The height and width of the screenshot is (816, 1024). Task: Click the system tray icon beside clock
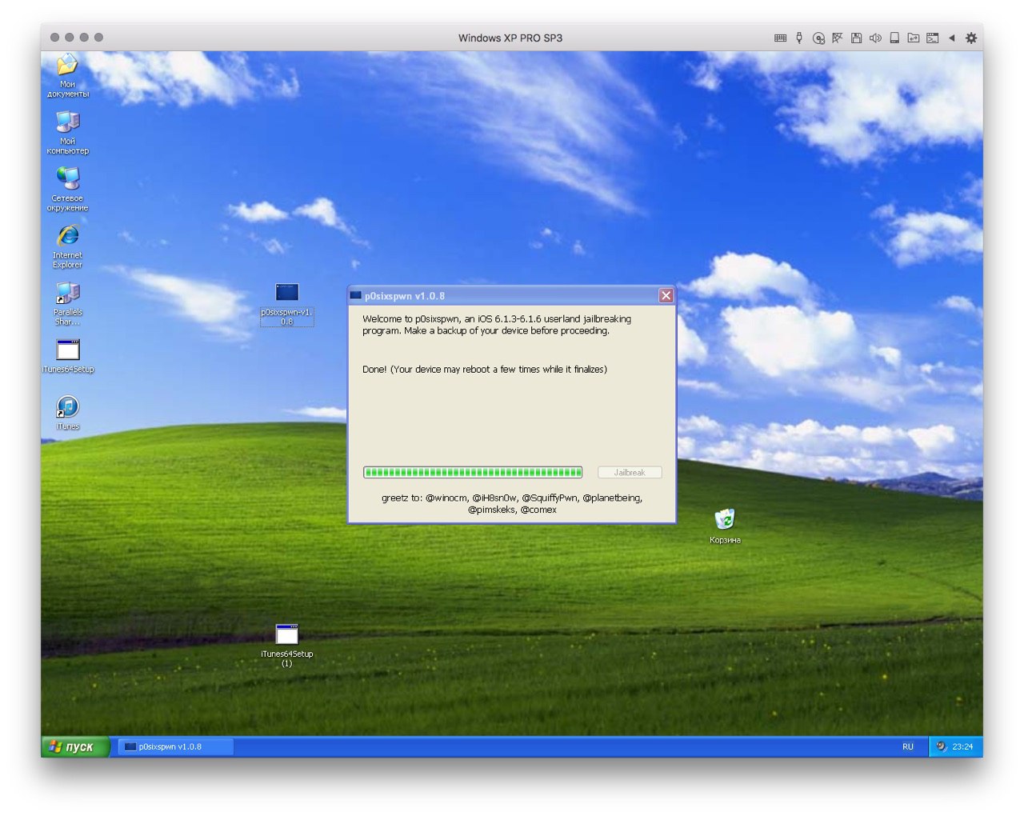point(942,746)
